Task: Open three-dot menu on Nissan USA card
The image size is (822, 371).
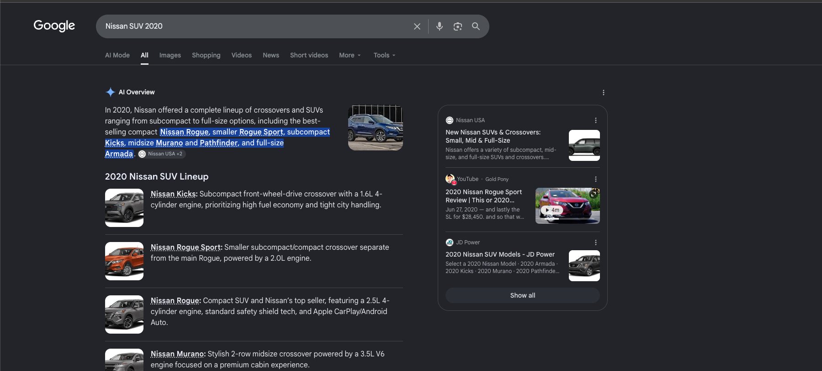Action: click(x=595, y=120)
